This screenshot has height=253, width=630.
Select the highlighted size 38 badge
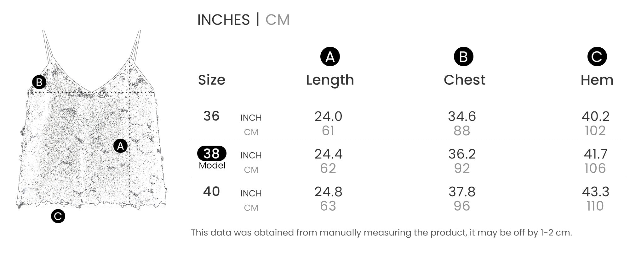(x=212, y=153)
